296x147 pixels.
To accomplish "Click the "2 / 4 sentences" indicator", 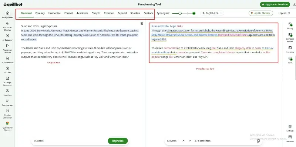I will [202, 141].
